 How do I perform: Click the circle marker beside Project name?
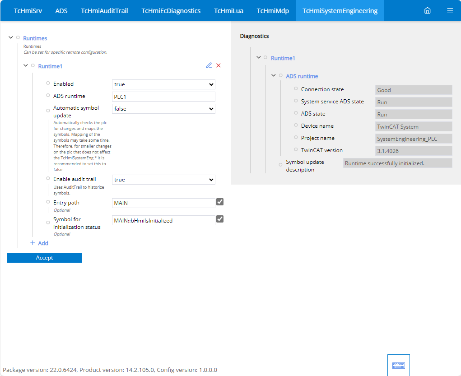coord(296,137)
